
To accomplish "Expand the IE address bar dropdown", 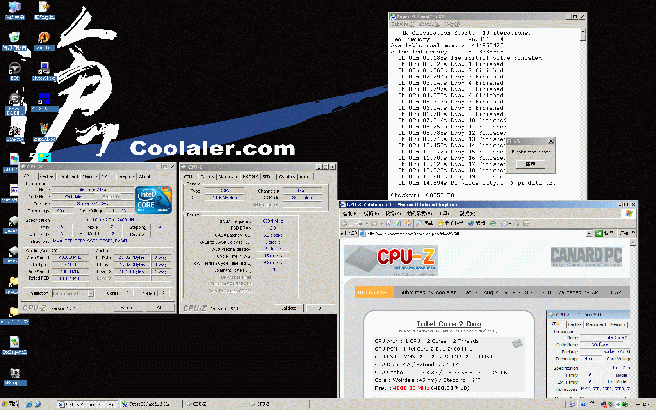I will 589,234.
